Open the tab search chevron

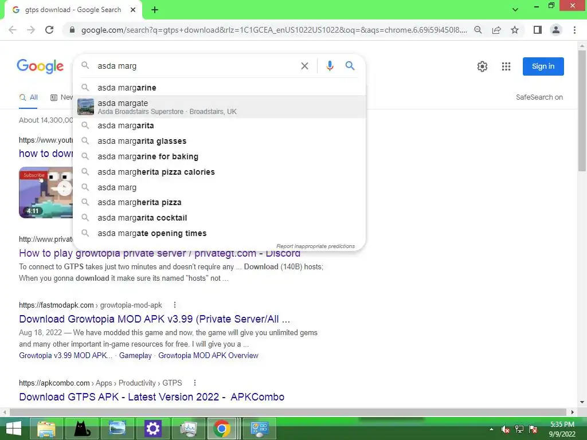pyautogui.click(x=515, y=10)
